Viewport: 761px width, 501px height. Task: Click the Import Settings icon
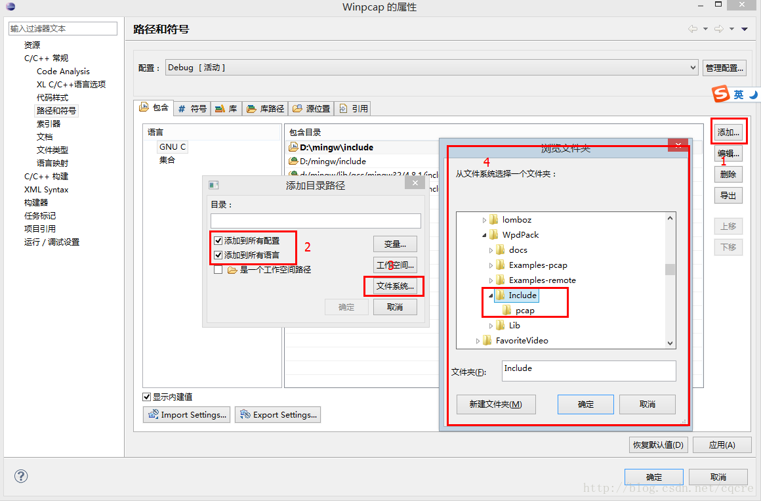point(154,414)
